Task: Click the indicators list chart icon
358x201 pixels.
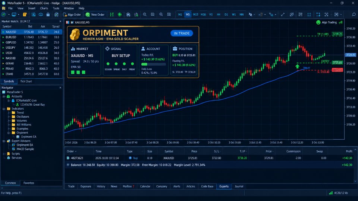Action: coord(136,15)
